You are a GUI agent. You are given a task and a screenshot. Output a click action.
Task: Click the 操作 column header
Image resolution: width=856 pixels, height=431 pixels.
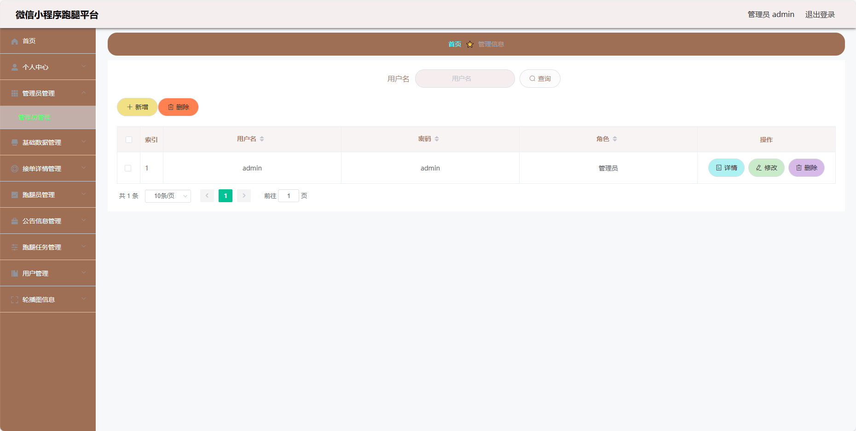(x=766, y=140)
